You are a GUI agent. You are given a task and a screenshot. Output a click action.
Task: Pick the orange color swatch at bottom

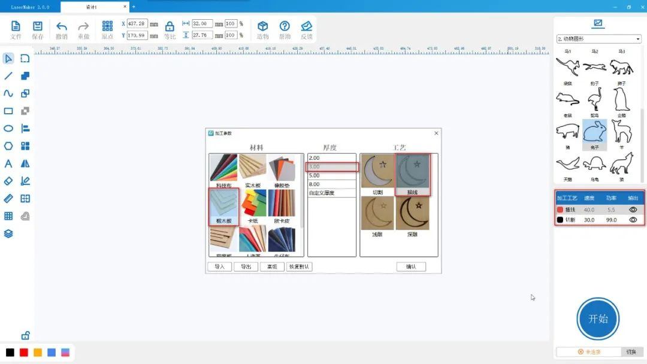pos(38,353)
